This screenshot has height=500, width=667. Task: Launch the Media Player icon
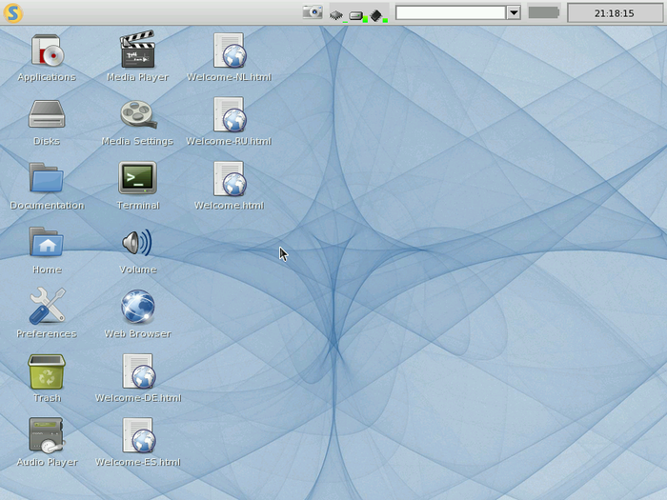point(137,50)
